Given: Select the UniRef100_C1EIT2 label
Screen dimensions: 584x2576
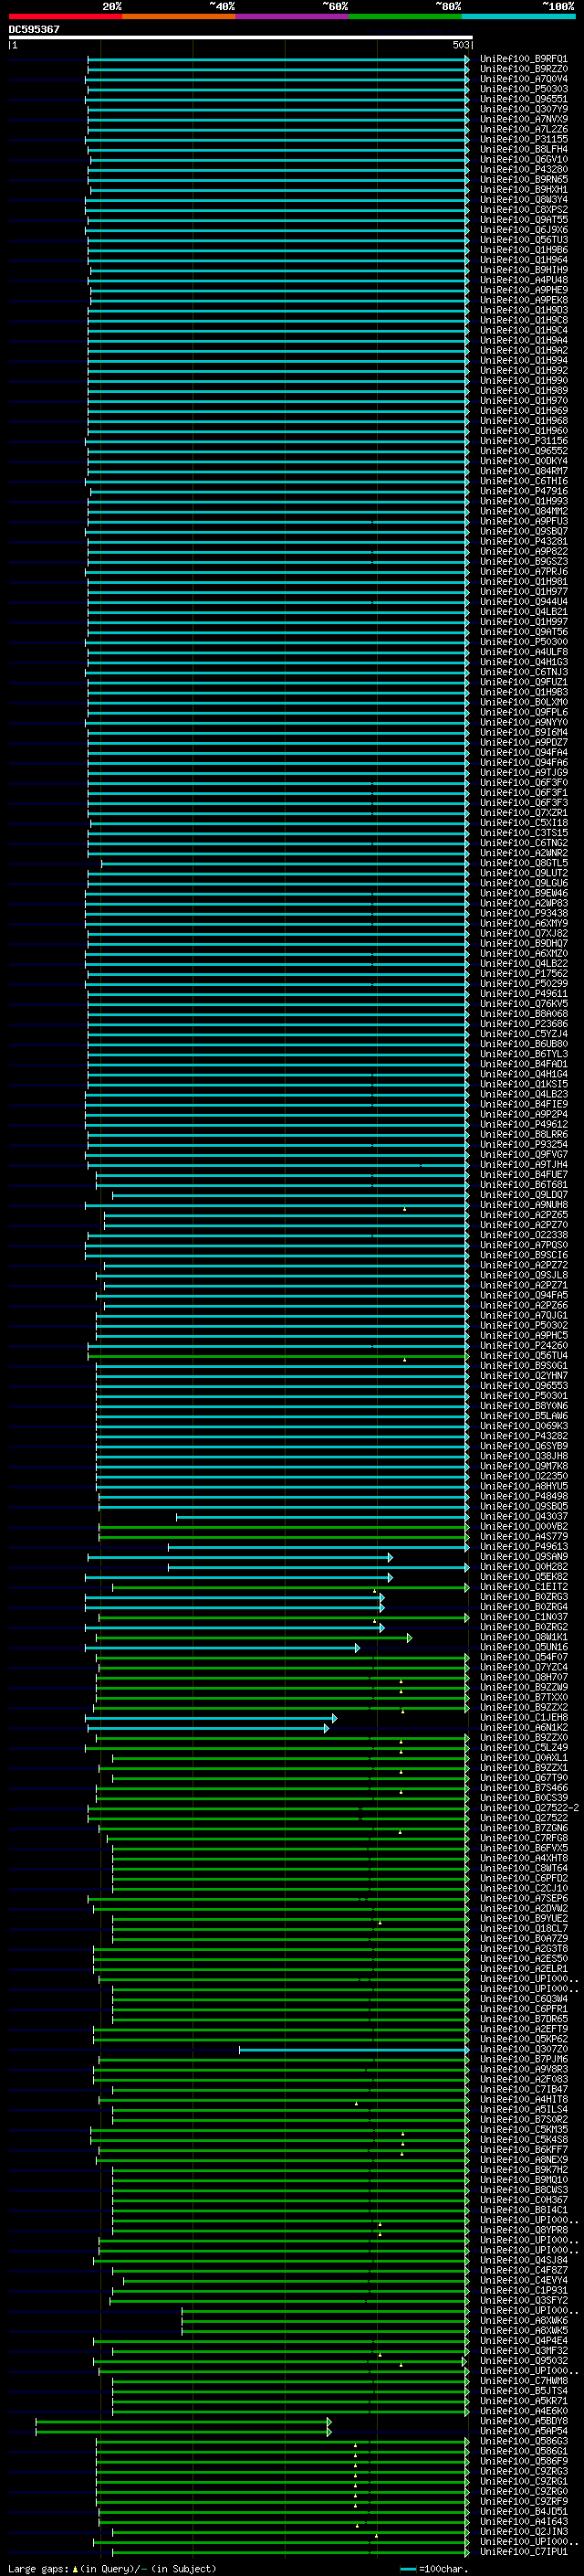Looking at the screenshot, I should pos(523,1587).
